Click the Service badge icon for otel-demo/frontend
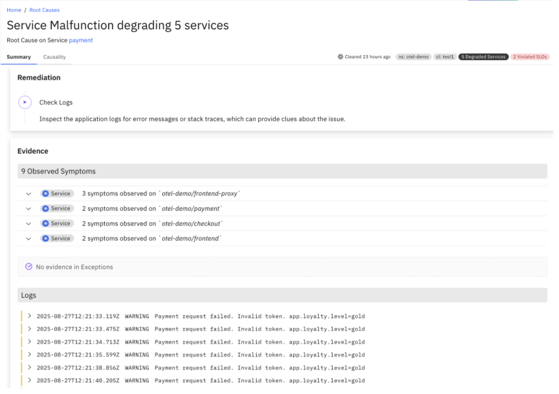The image size is (559, 394). click(x=45, y=239)
